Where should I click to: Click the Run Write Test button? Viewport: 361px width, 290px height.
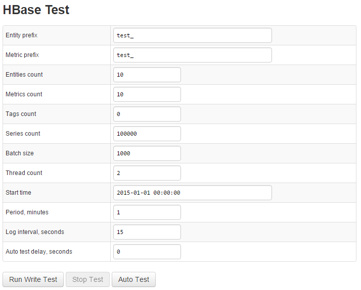pyautogui.click(x=33, y=279)
